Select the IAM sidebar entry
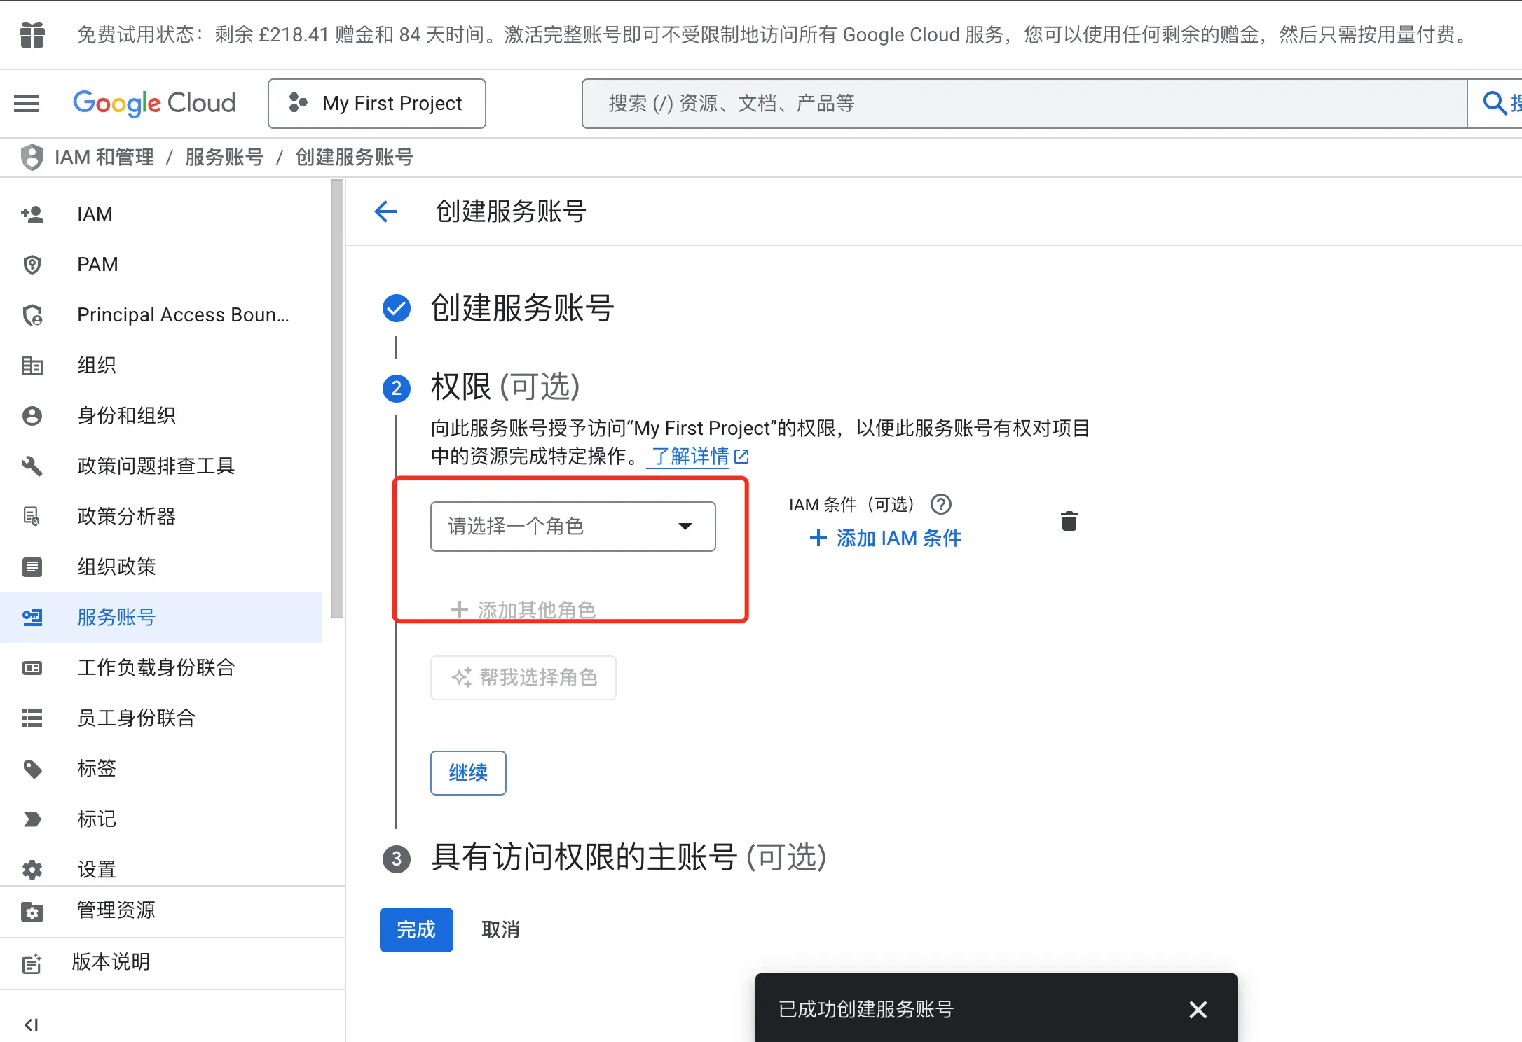 [95, 214]
